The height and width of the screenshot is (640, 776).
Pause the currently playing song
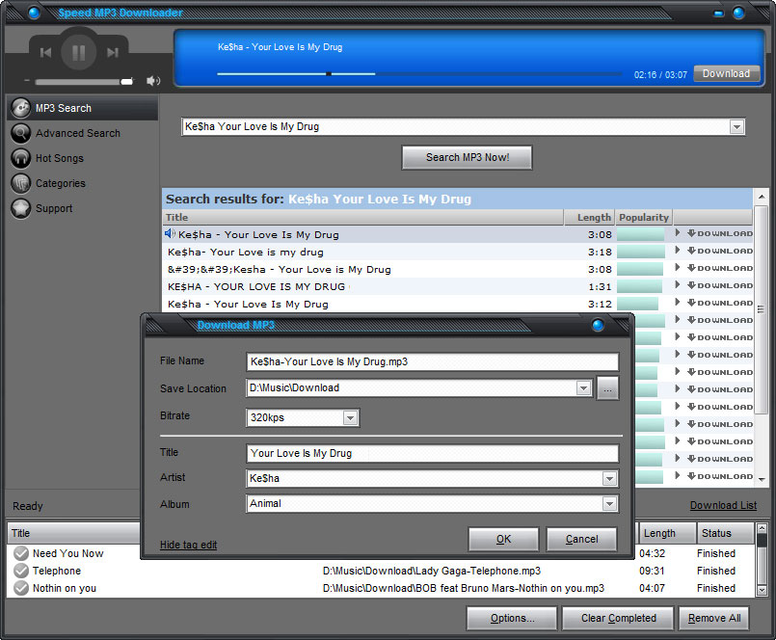(79, 52)
